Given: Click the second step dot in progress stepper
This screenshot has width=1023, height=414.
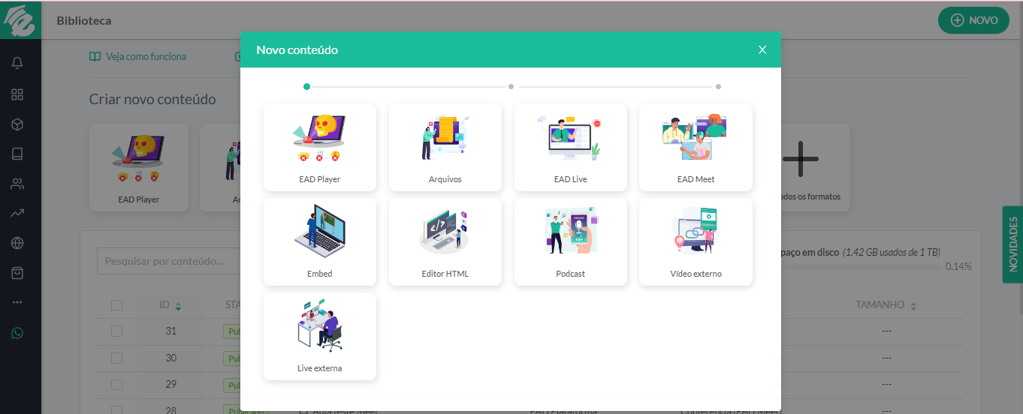Looking at the screenshot, I should pos(511,86).
